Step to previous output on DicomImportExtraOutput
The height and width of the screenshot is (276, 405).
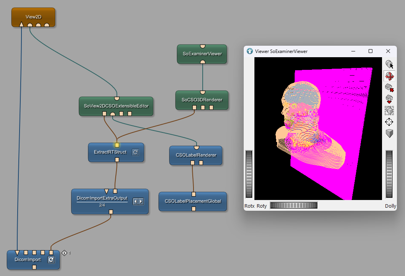pyautogui.click(x=135, y=202)
